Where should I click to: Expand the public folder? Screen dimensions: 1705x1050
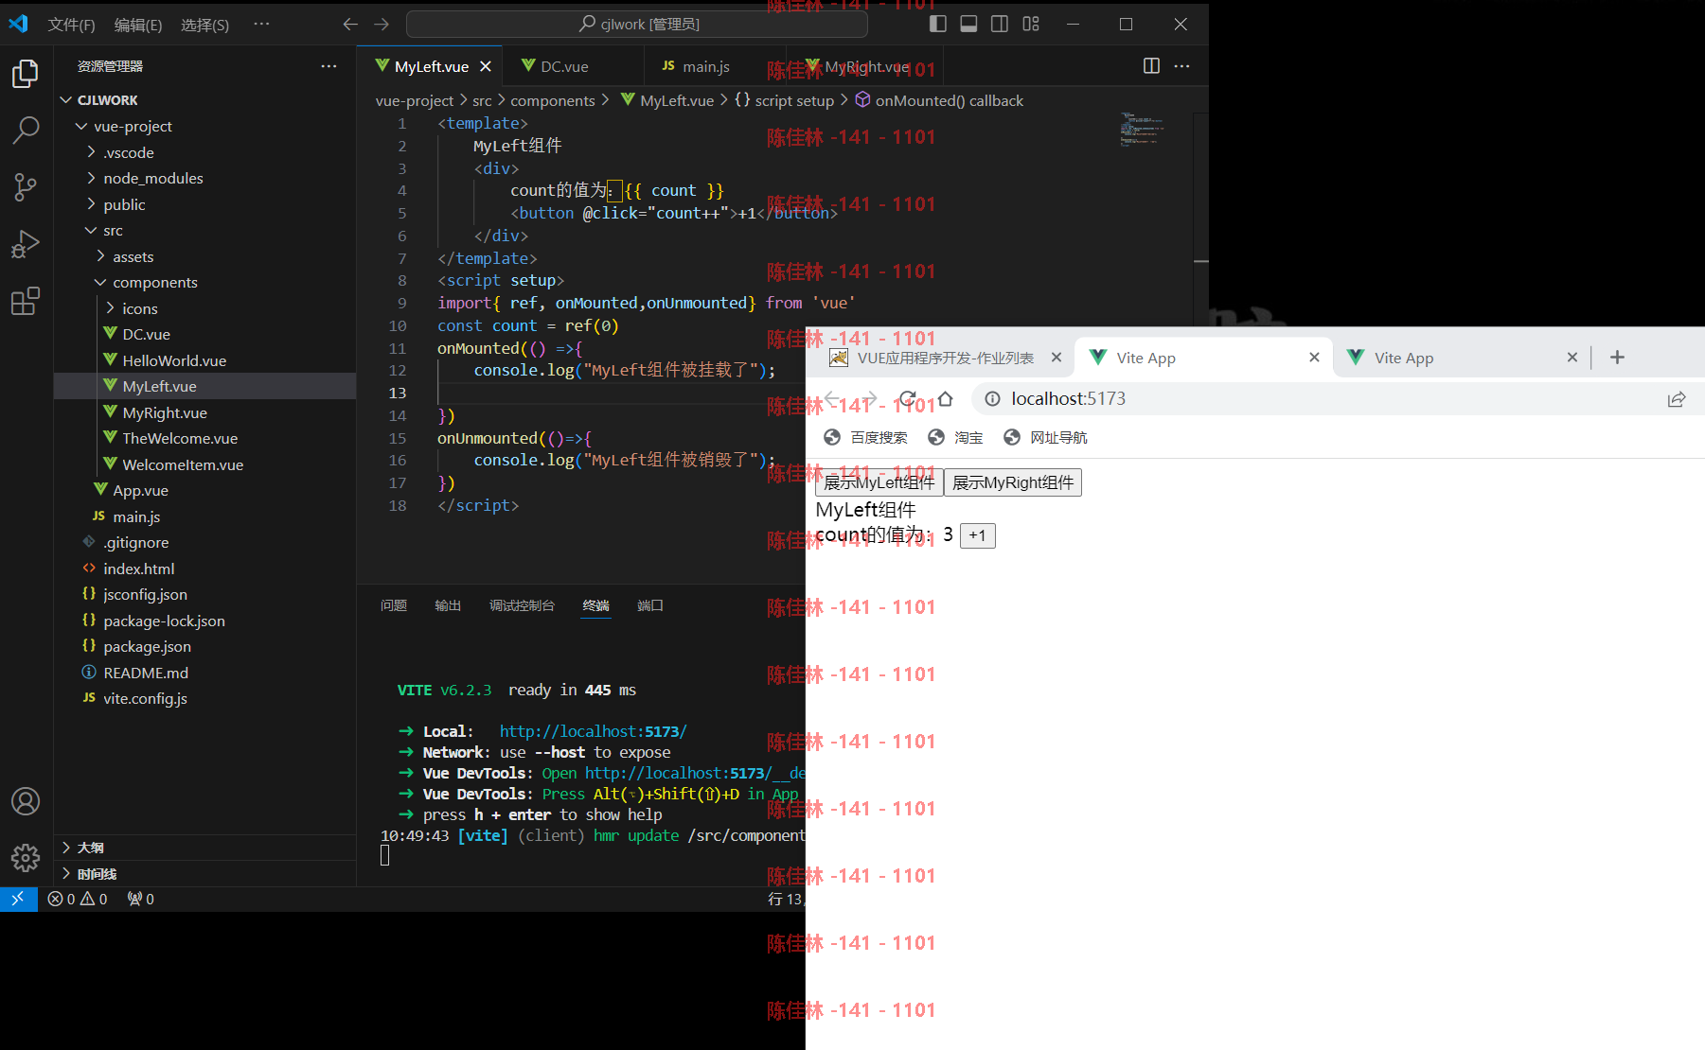coord(204,204)
